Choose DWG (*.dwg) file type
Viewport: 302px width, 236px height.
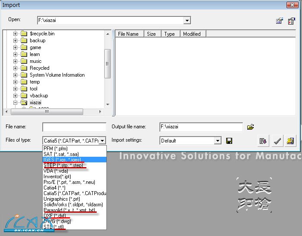[x=75, y=221]
